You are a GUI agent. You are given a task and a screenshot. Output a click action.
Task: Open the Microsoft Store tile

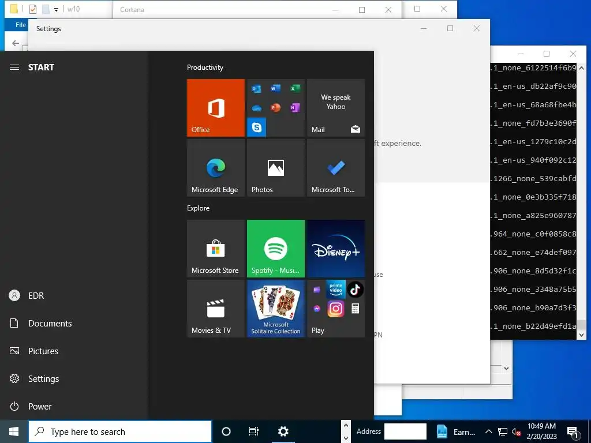pyautogui.click(x=216, y=249)
